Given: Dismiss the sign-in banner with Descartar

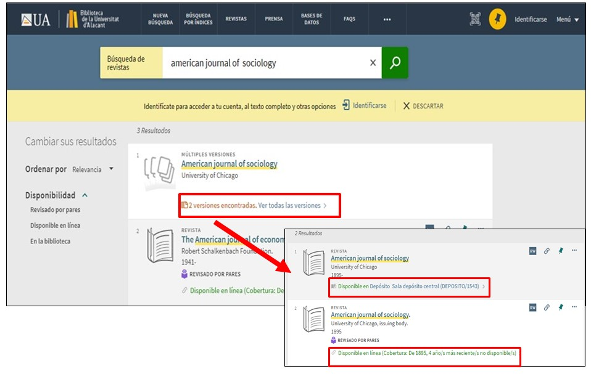Looking at the screenshot, I should [423, 106].
